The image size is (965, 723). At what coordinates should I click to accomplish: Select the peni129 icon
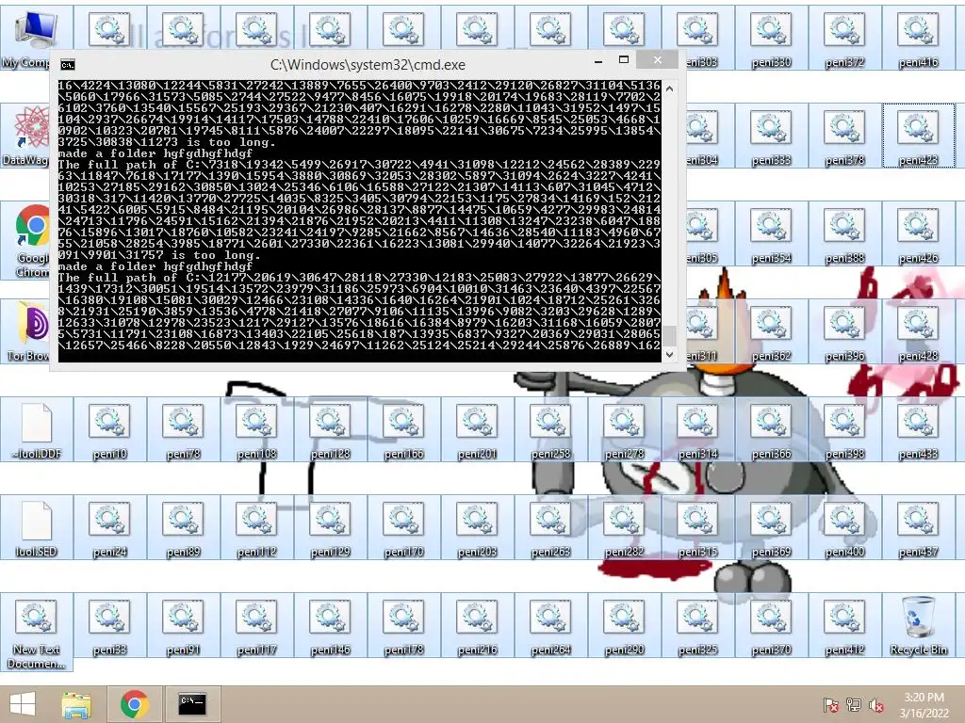pyautogui.click(x=330, y=529)
